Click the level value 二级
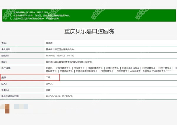The height and width of the screenshot is (125, 177). tap(48, 77)
